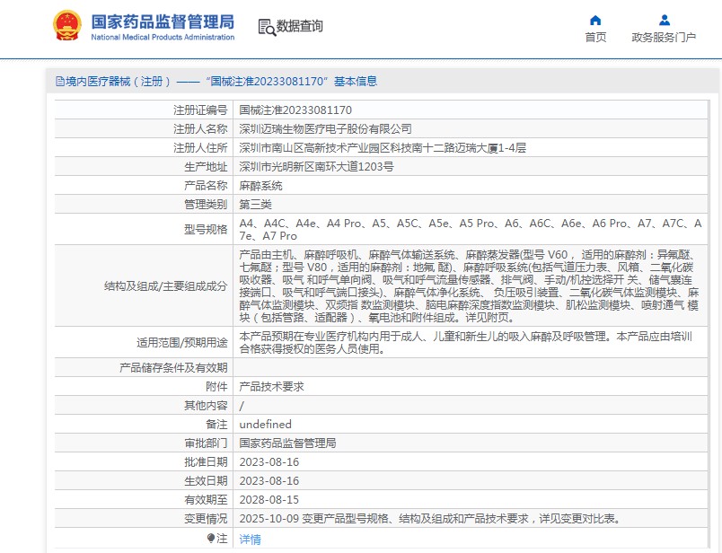Screen dimensions: 722x553
Task: Go to 政务服务门户 in top navigation
Action: click(x=664, y=37)
